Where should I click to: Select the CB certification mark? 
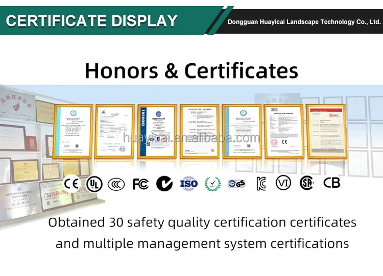pyautogui.click(x=331, y=182)
